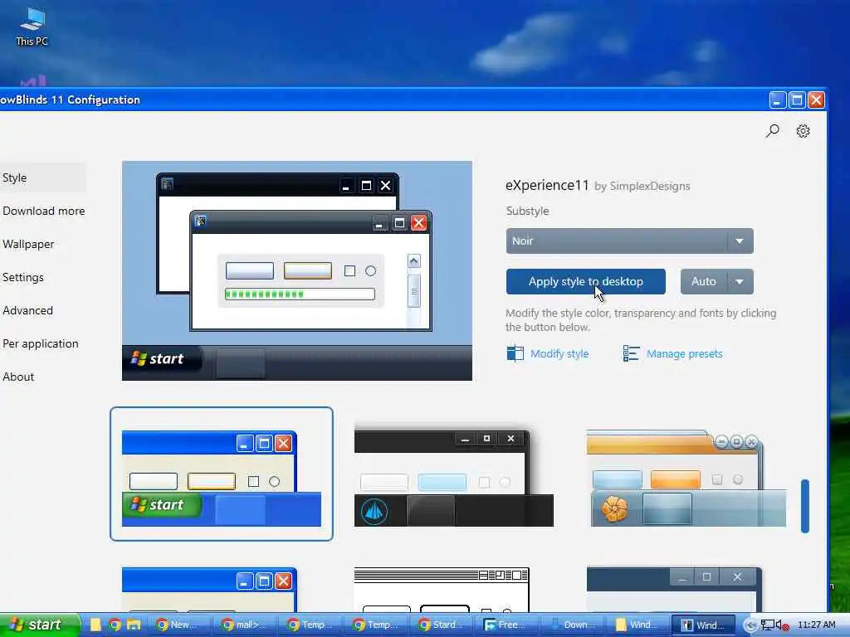
Task: Click the Auto button
Action: tap(704, 282)
